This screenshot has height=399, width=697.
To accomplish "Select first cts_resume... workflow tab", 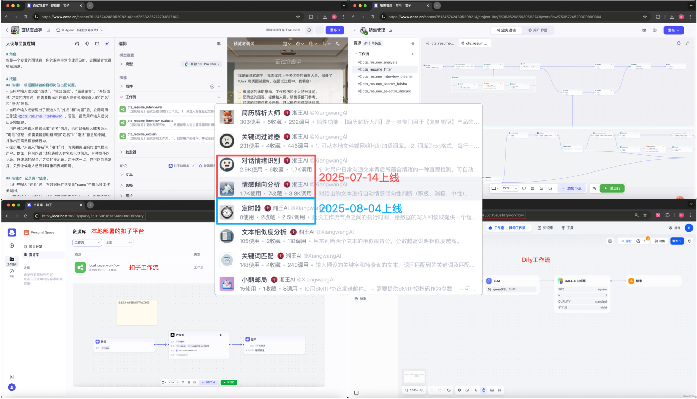I will (440, 43).
